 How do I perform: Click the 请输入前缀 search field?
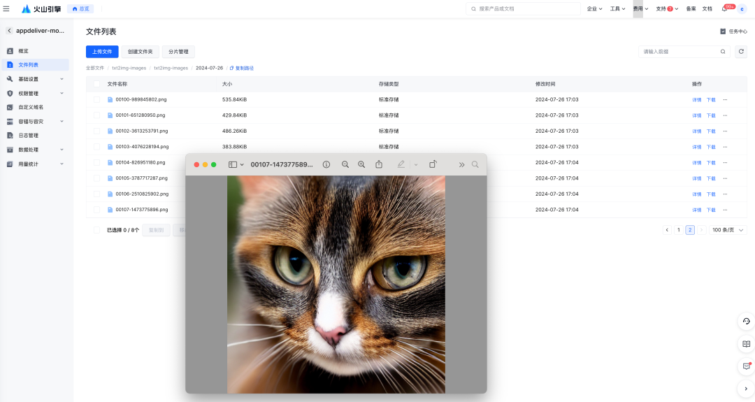(x=679, y=52)
